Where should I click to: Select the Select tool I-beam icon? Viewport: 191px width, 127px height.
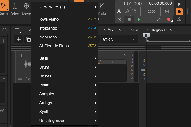pos(15,6)
